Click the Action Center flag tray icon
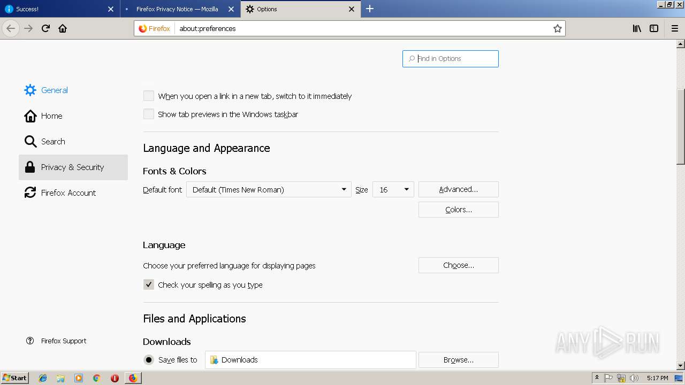The height and width of the screenshot is (385, 685). pyautogui.click(x=608, y=378)
